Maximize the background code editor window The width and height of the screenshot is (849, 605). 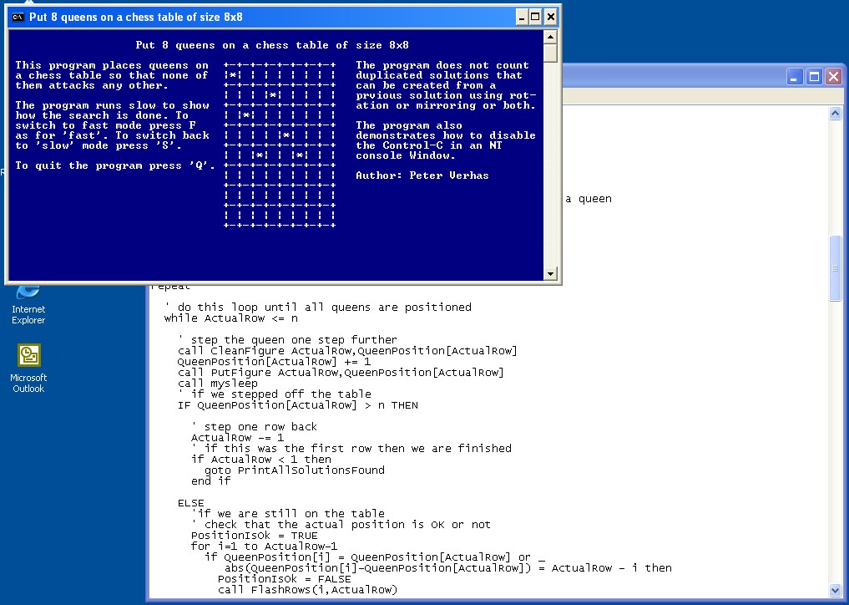click(813, 77)
